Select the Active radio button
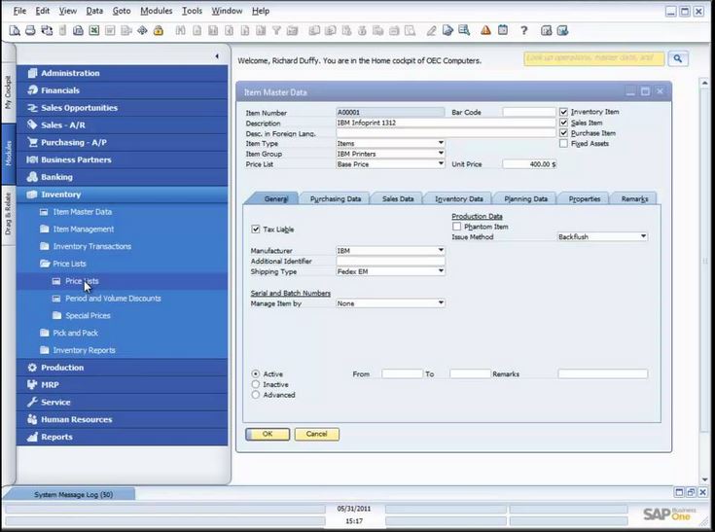The width and height of the screenshot is (715, 532). (255, 373)
